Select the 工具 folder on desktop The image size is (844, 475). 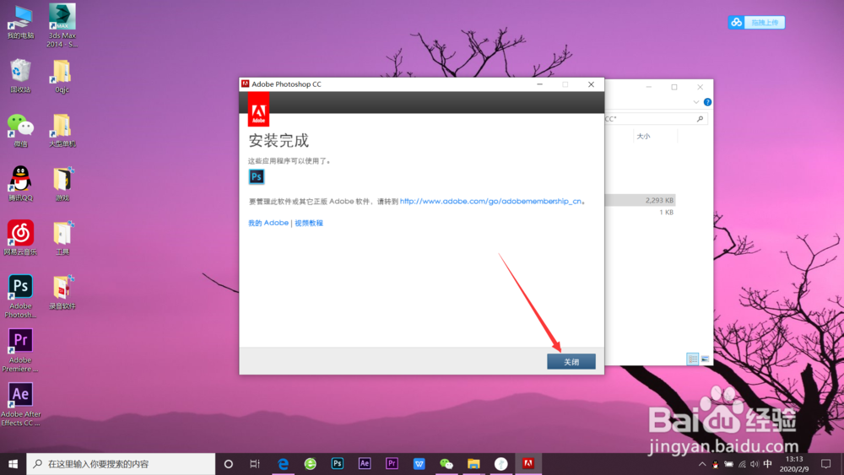[x=62, y=238]
